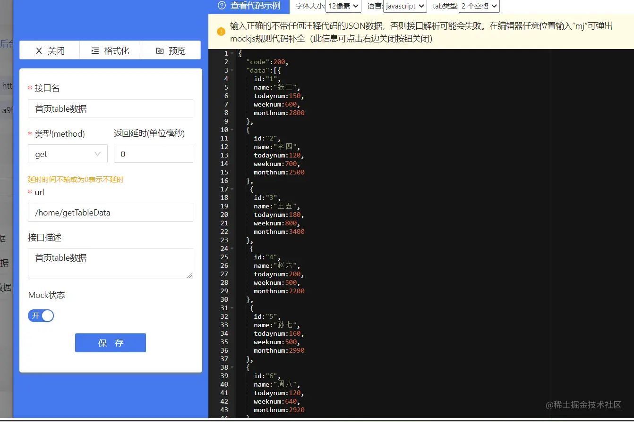Image resolution: width=634 pixels, height=422 pixels.
Task: Click the code line weeknum:700
Action: pyautogui.click(x=277, y=164)
